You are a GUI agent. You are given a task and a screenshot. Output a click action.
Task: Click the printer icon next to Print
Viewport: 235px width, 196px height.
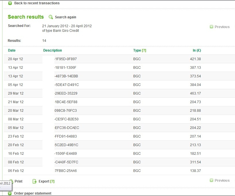point(11,181)
